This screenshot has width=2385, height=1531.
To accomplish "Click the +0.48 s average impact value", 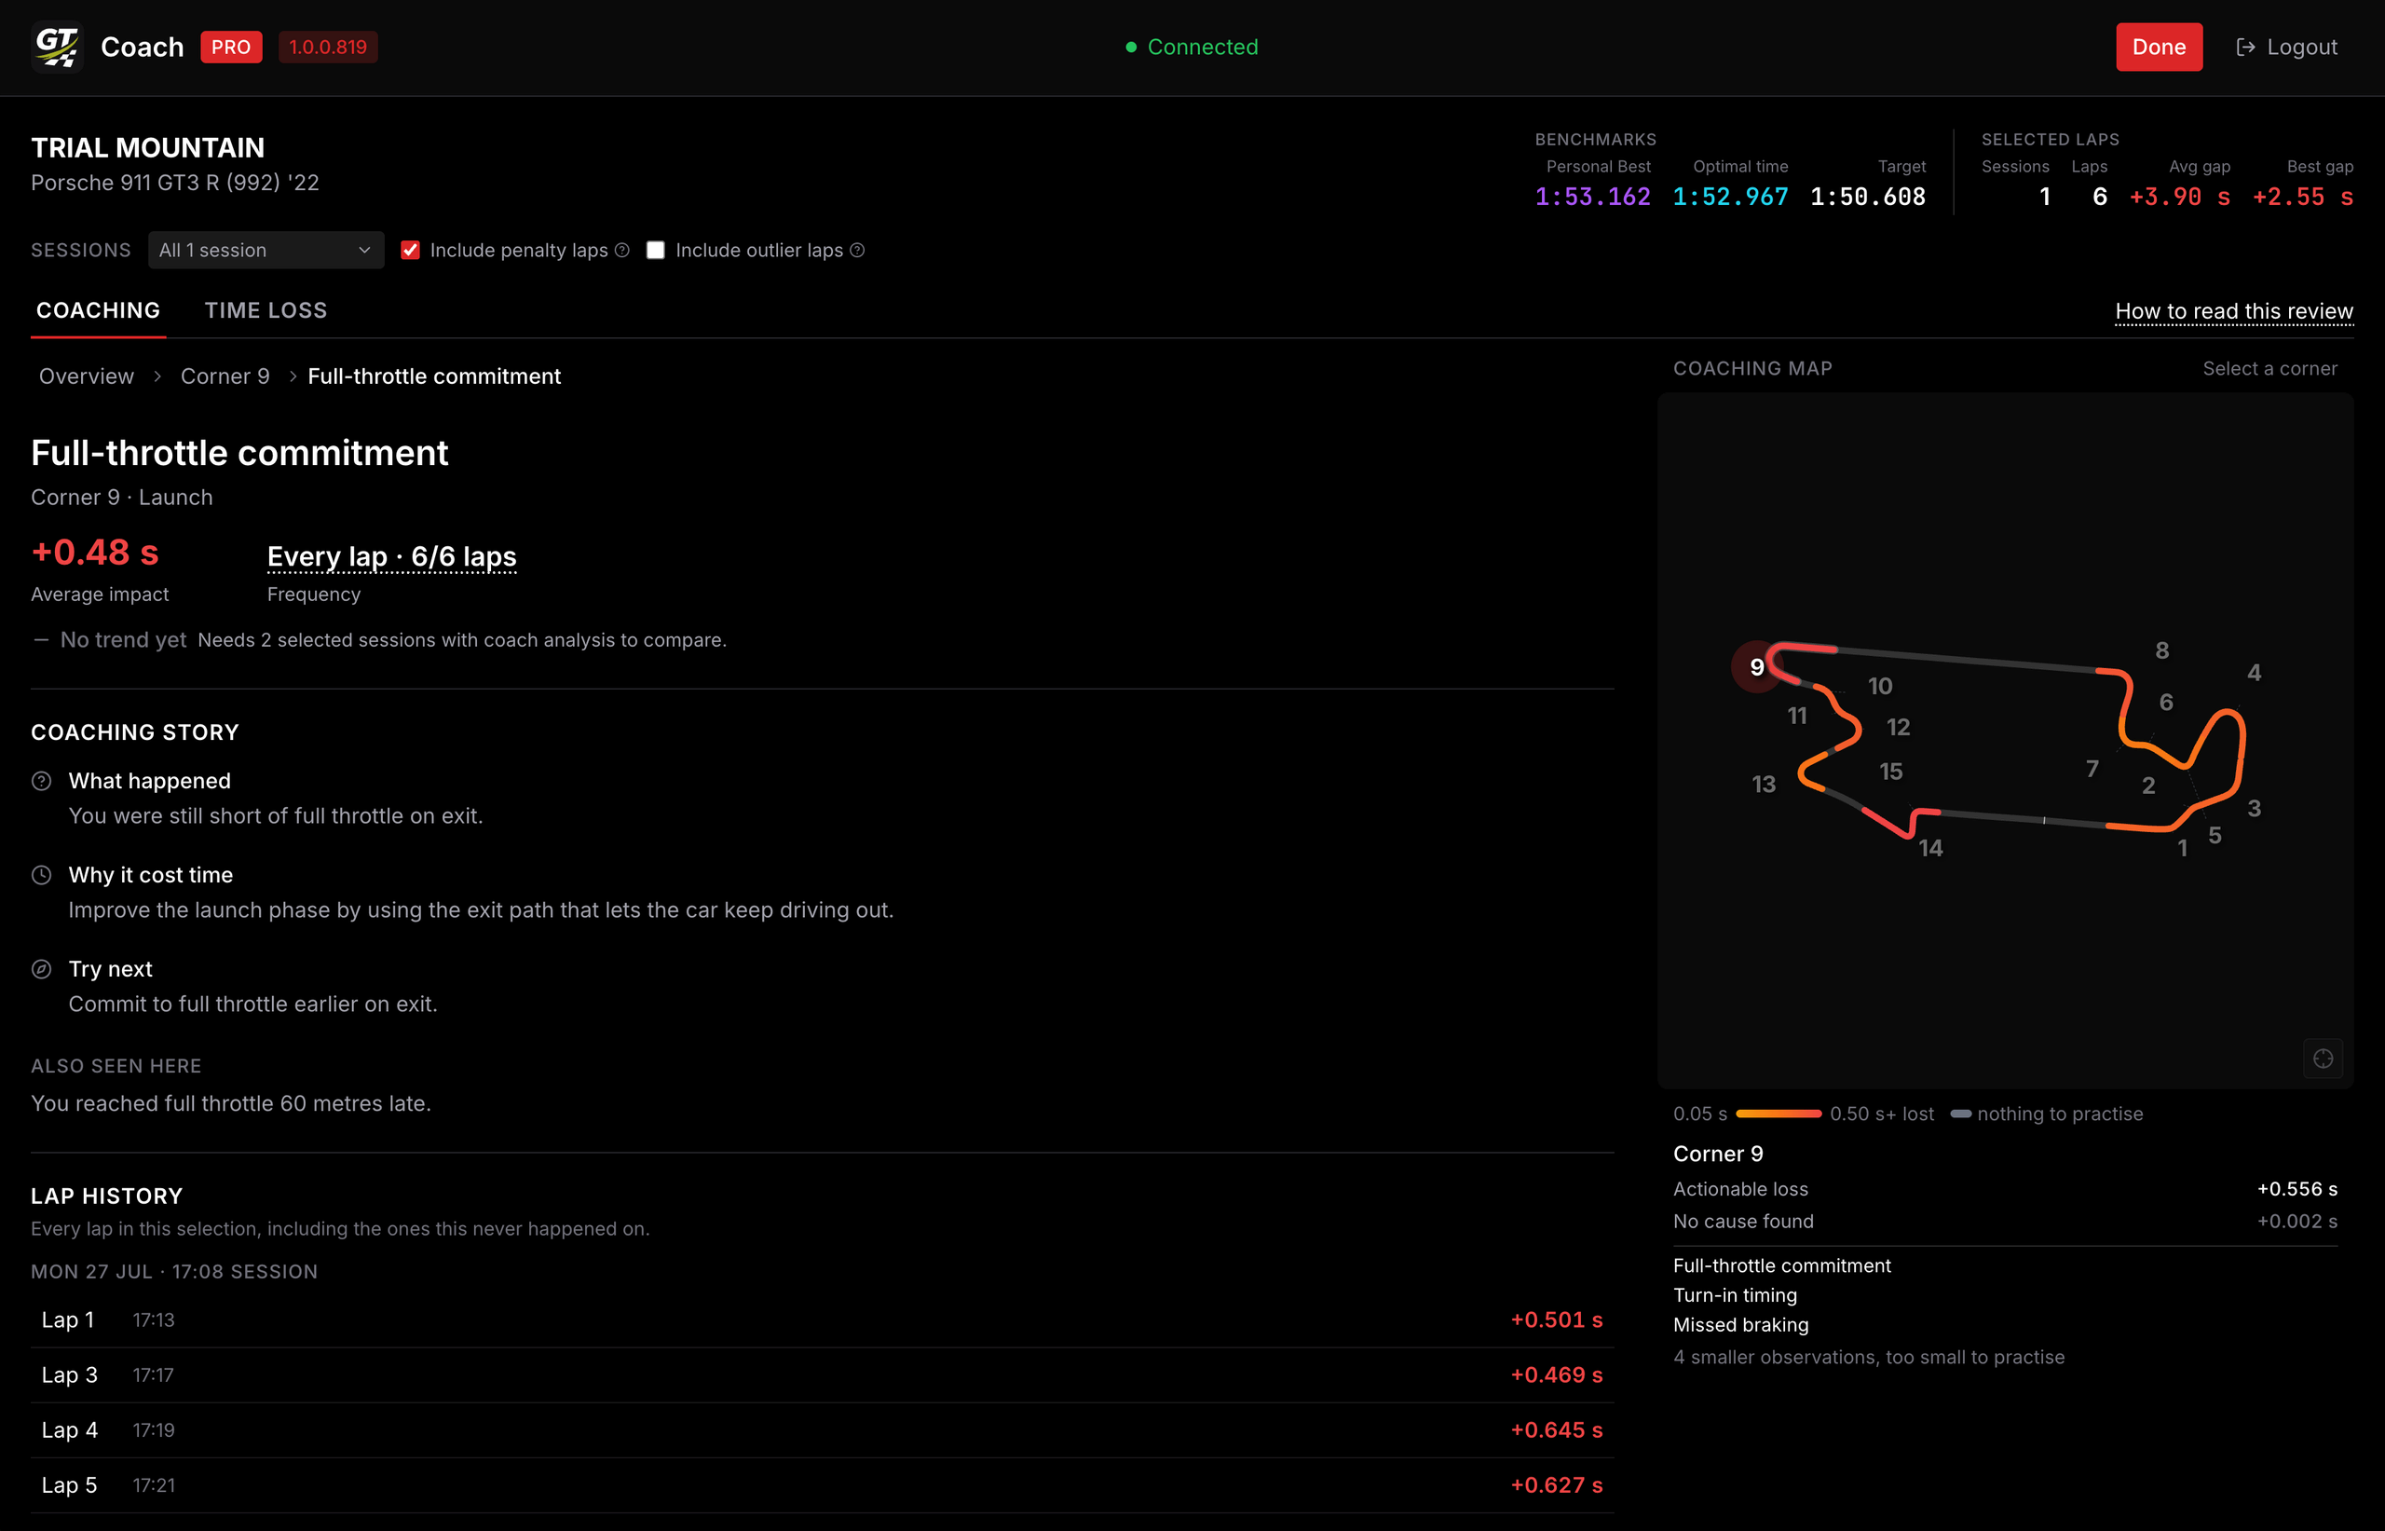I will coord(95,553).
